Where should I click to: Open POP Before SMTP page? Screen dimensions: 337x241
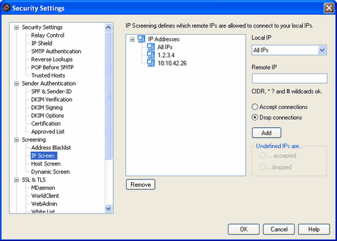(52, 68)
